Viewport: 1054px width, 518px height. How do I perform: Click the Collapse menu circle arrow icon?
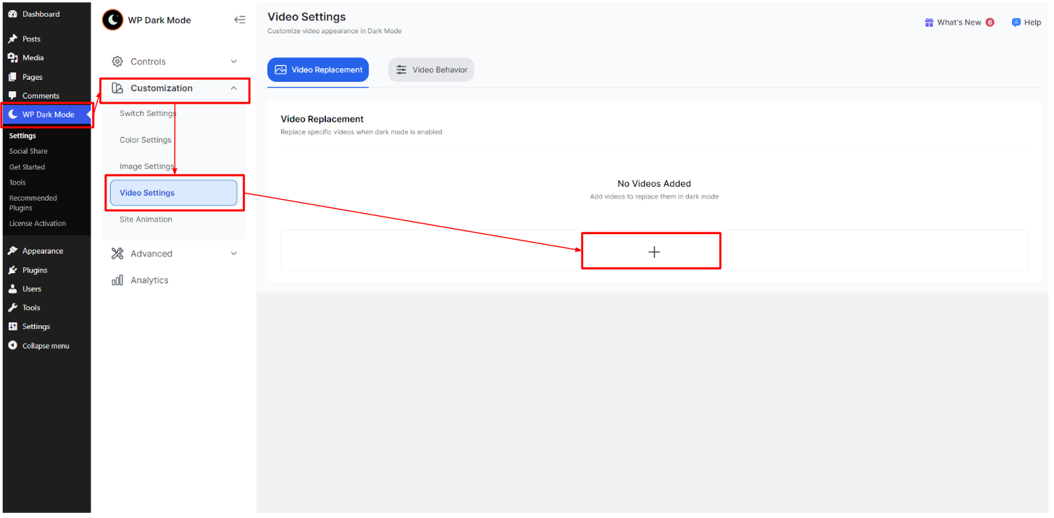point(12,346)
